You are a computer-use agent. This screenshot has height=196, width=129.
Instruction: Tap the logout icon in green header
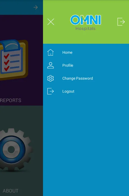click(x=121, y=22)
